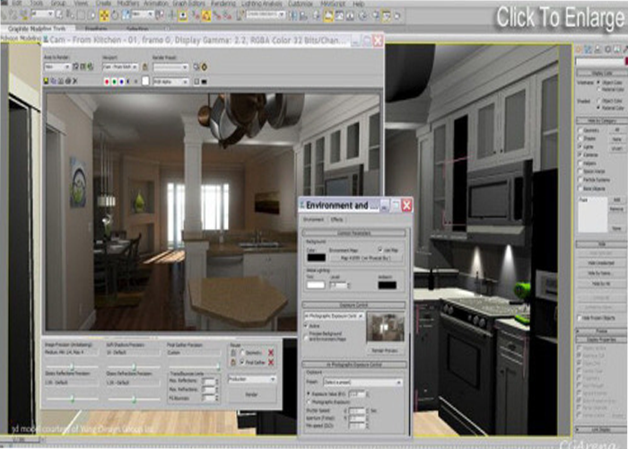This screenshot has height=449, width=628.
Task: Open the Graph Editors menu
Action: click(x=188, y=4)
